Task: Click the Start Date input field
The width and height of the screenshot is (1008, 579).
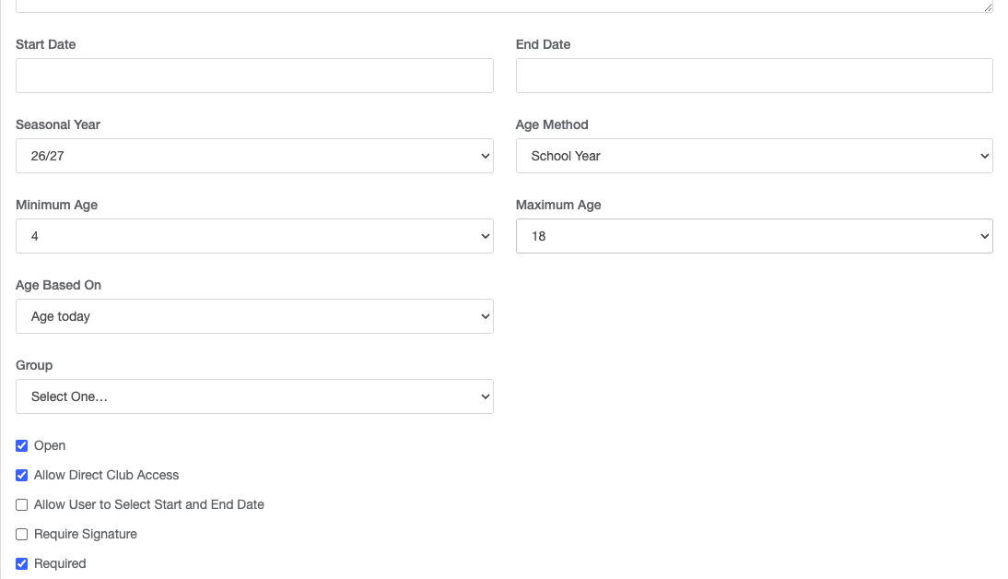Action: [254, 76]
